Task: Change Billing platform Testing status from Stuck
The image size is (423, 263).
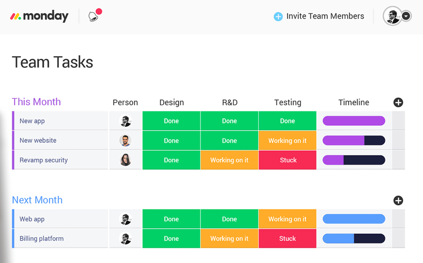Action: pyautogui.click(x=287, y=238)
